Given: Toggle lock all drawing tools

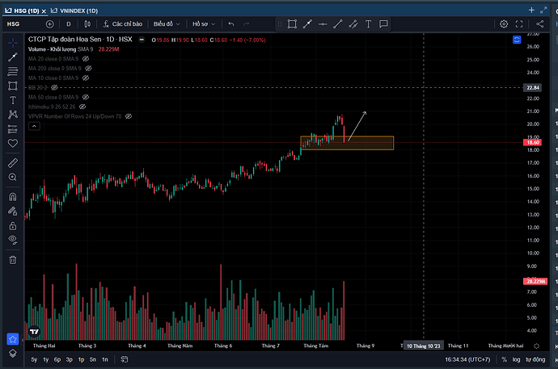Looking at the screenshot, I should tap(13, 226).
